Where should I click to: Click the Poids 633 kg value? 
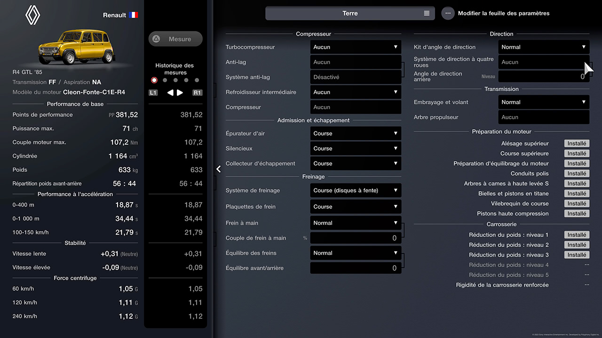click(x=128, y=170)
